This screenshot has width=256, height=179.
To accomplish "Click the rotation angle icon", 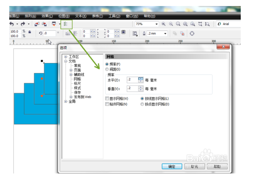I will [x=40, y=33].
